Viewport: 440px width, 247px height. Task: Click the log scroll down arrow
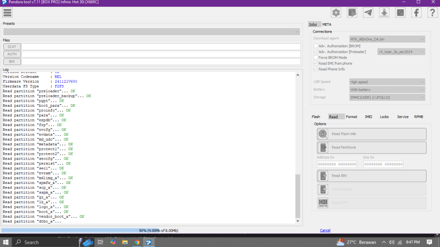tap(298, 221)
